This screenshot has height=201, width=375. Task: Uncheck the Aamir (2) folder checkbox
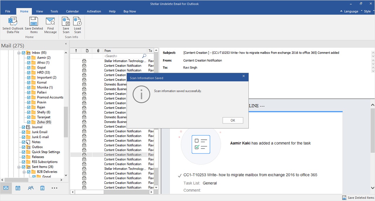click(x=29, y=58)
